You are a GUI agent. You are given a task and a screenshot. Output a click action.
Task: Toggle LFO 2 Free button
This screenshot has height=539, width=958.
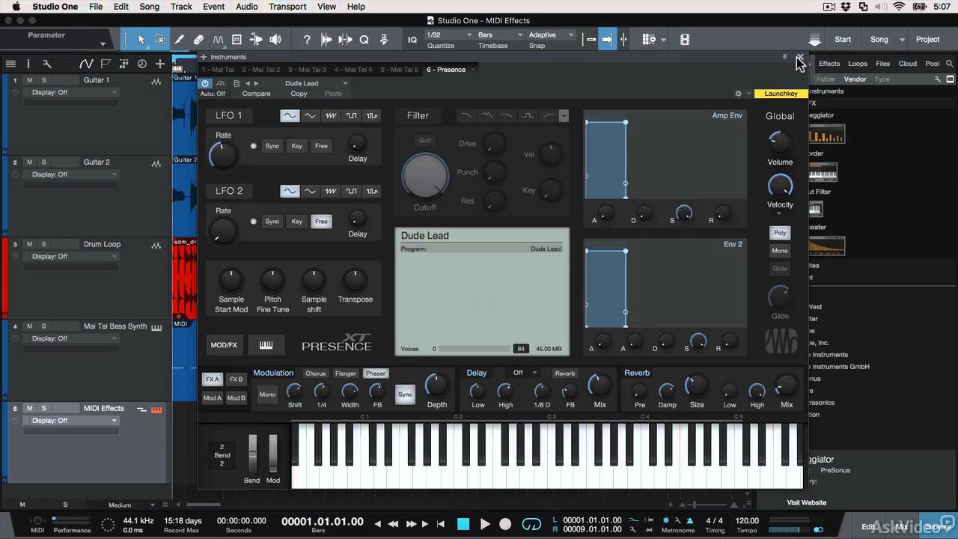pos(321,222)
